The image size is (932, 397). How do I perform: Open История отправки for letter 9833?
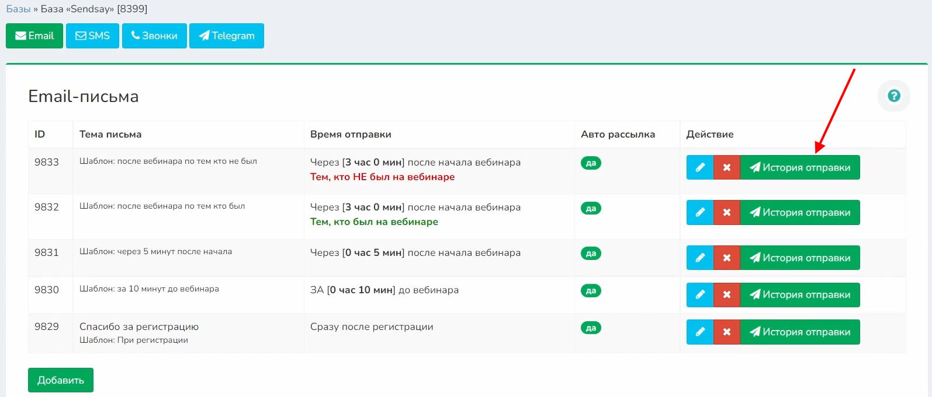[x=800, y=167]
